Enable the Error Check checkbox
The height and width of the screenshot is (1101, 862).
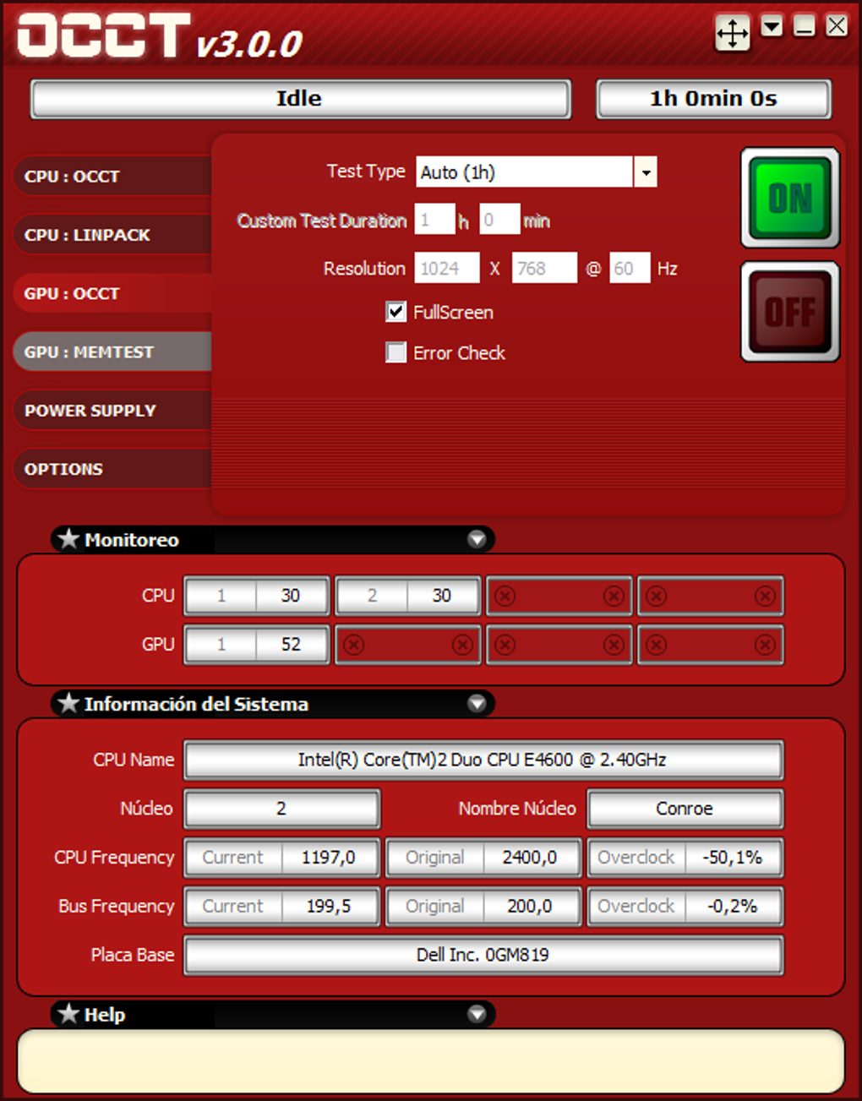click(x=396, y=352)
